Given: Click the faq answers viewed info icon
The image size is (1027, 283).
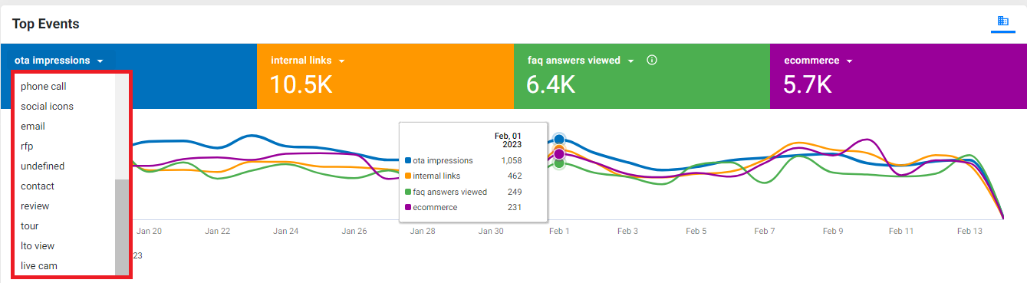Looking at the screenshot, I should [x=652, y=61].
